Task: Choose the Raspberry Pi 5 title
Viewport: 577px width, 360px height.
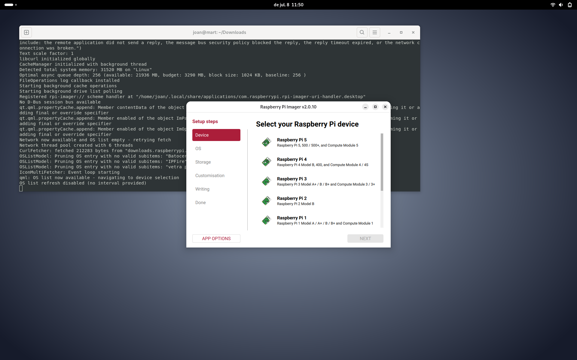Action: pos(292,140)
